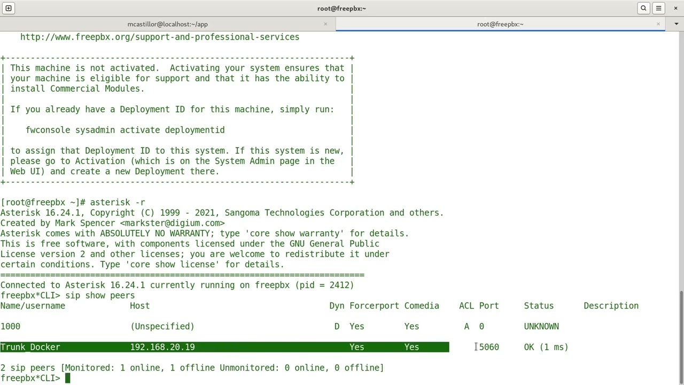The height and width of the screenshot is (385, 684).
Task: Select the 'Connected to Asterisk 16.24.1' line
Action: click(177, 285)
